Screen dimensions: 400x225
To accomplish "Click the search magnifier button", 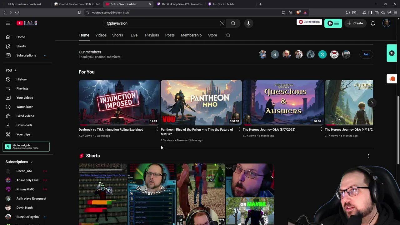I will 233,23.
